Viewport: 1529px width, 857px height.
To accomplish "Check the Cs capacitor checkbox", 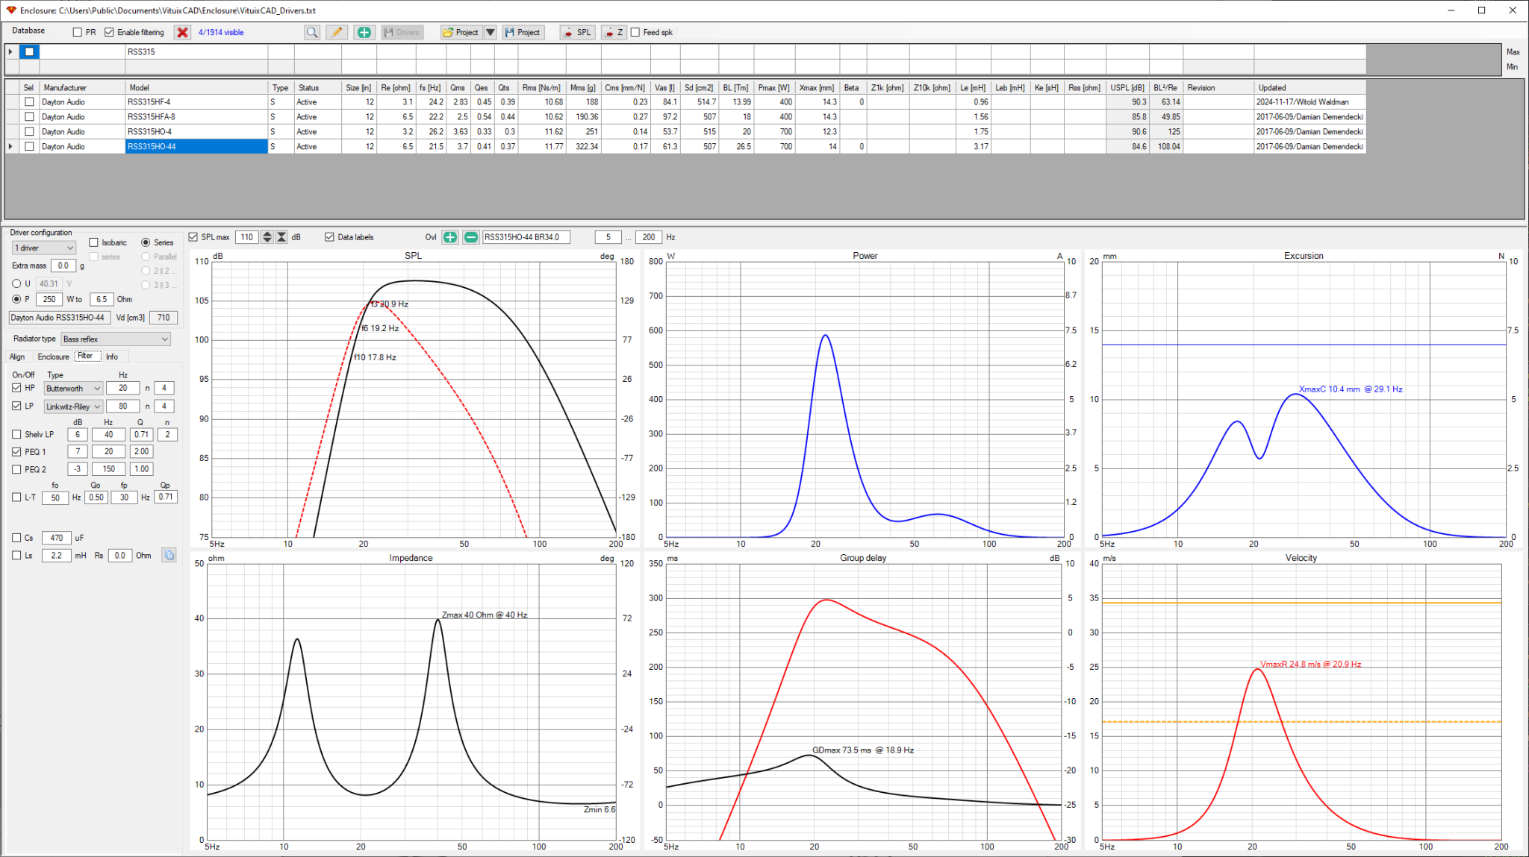I will [x=16, y=537].
